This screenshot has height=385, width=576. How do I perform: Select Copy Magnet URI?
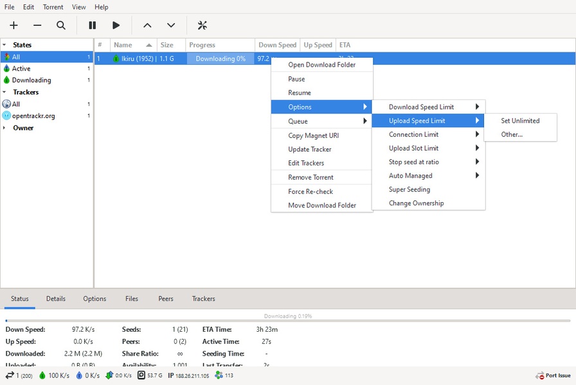[321, 135]
